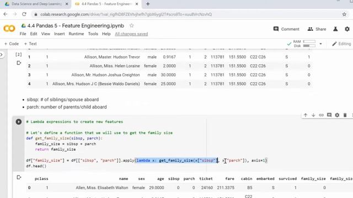
Task: Close the 4.4 Pandas 5 tab
Action: 137,4
